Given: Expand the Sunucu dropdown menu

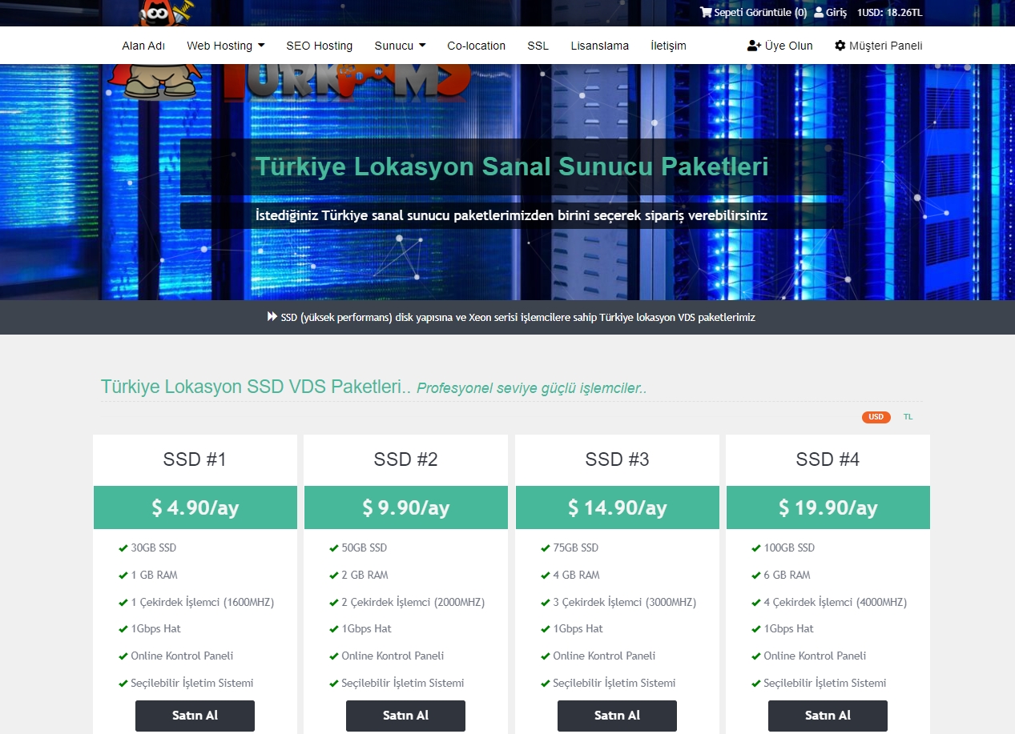Looking at the screenshot, I should point(400,46).
